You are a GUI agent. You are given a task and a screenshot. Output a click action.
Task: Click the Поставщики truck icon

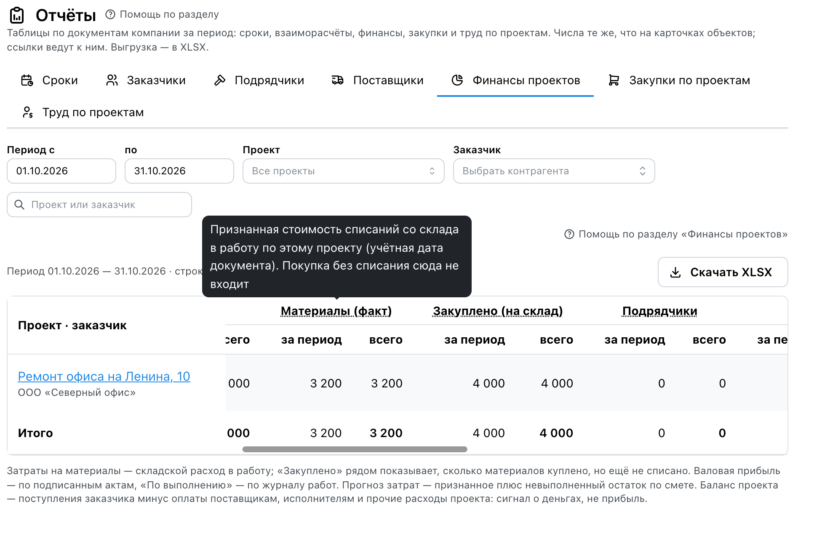338,80
